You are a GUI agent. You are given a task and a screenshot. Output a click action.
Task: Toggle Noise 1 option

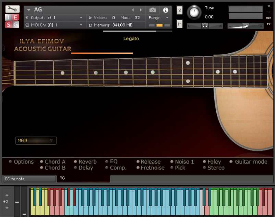click(172, 161)
